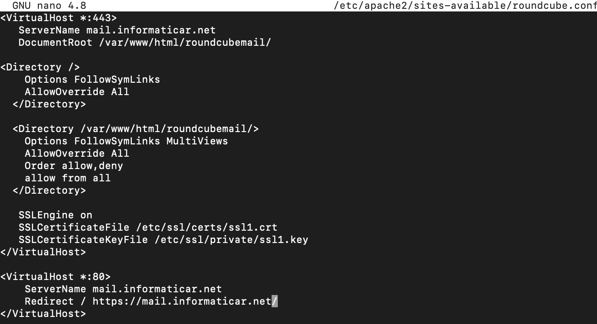Click the Options FollowSymLinks MultiViews line
This screenshot has height=324, width=597.
pos(126,141)
